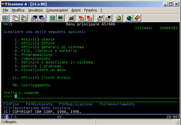Click the command entry line after ===>
181x125 pixels.
(97, 96)
